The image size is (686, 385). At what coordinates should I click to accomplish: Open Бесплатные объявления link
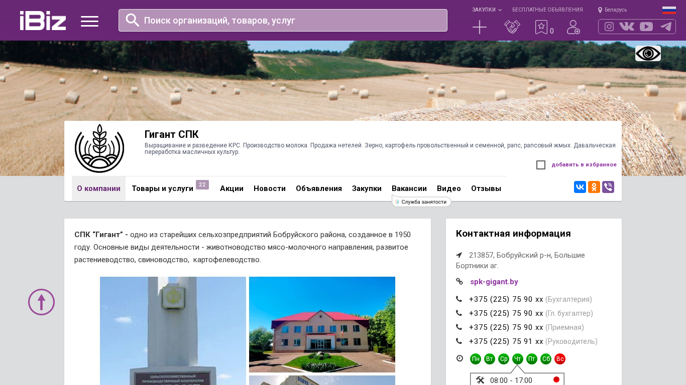click(x=547, y=10)
